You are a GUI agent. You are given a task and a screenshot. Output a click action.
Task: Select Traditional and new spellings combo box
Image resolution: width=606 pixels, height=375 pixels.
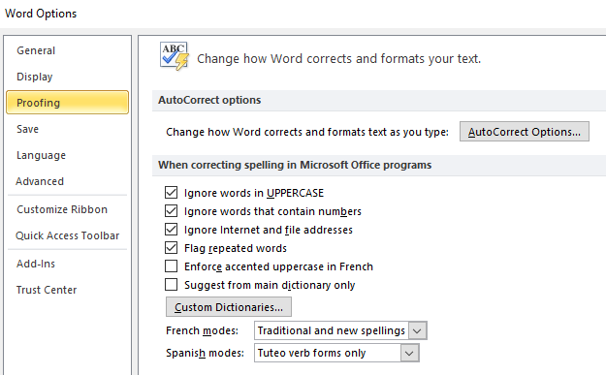coord(340,330)
